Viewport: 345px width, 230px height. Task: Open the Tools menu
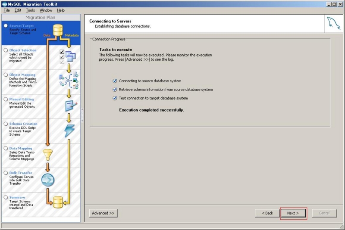pyautogui.click(x=30, y=10)
